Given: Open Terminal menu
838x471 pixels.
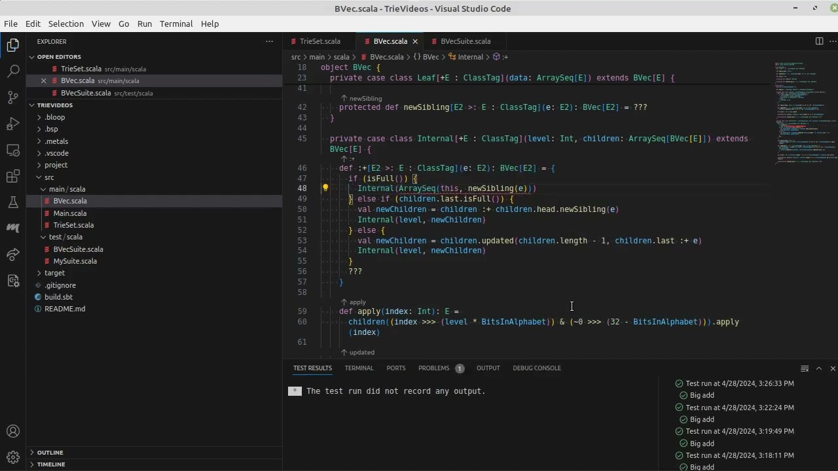Looking at the screenshot, I should pyautogui.click(x=176, y=24).
